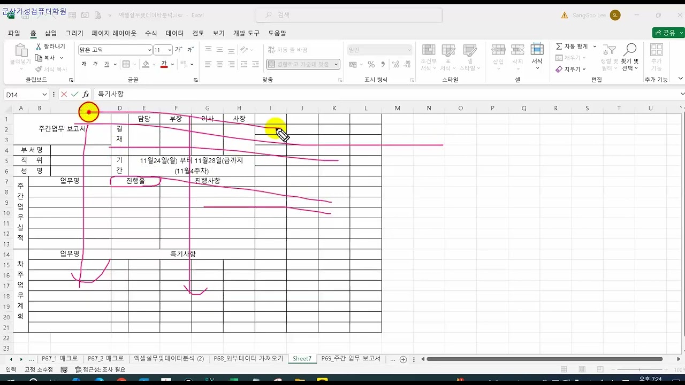Click the Percent style % icon

click(371, 64)
